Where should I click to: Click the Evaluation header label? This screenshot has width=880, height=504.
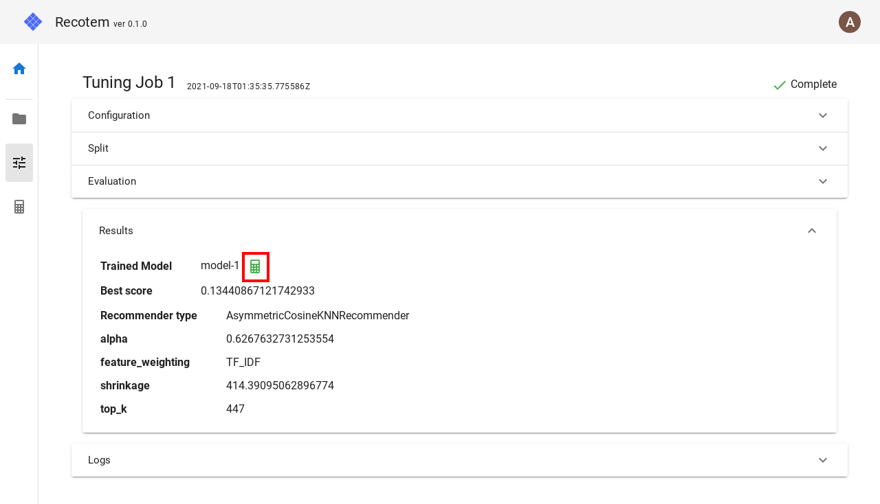click(112, 181)
